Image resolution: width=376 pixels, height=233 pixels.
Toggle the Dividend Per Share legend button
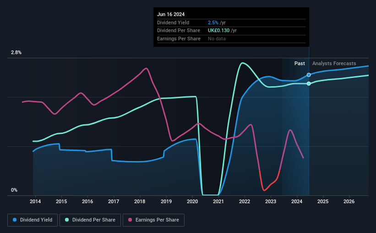[x=90, y=220]
